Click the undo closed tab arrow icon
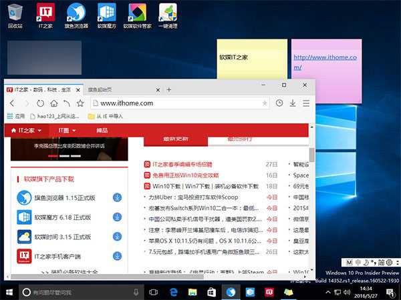The width and height of the screenshot is (401, 300). 67,103
